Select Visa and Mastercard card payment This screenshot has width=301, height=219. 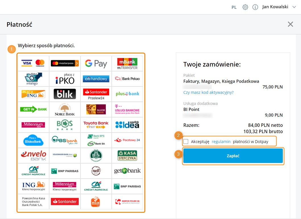[x=34, y=63]
